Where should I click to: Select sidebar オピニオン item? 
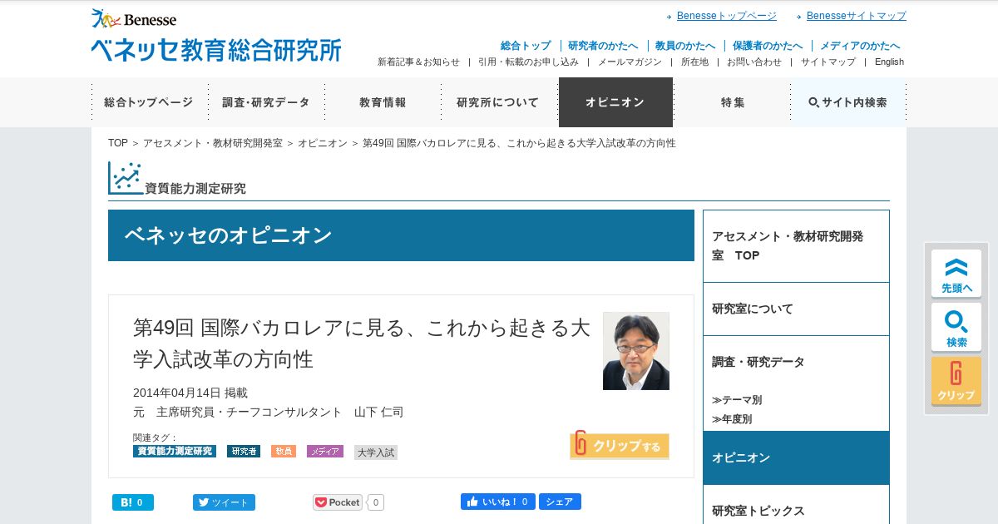(796, 457)
